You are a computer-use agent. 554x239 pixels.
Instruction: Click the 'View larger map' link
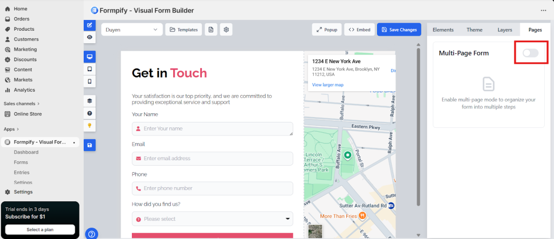pyautogui.click(x=328, y=85)
